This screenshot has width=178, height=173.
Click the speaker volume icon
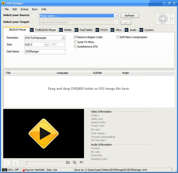coord(82,162)
